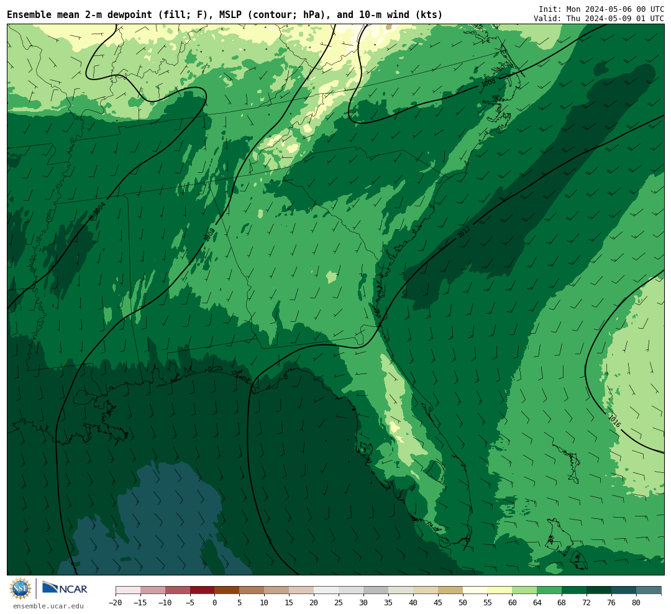671x614 pixels.
Task: Pick the pale pink swatch between -20 and -15
Action: pos(128,590)
